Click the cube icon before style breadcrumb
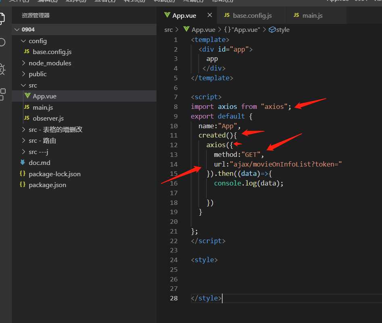 tap(272, 30)
